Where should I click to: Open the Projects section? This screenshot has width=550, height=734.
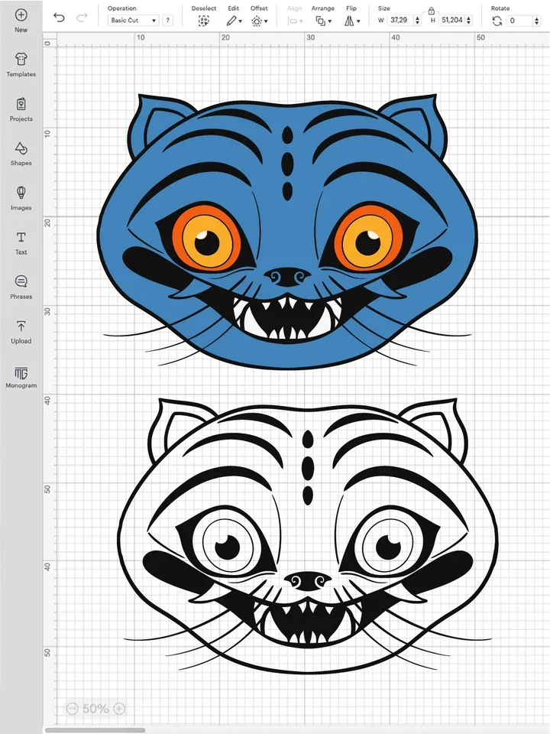(x=21, y=109)
